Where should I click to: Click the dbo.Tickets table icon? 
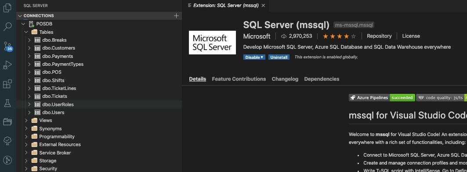[x=37, y=97]
